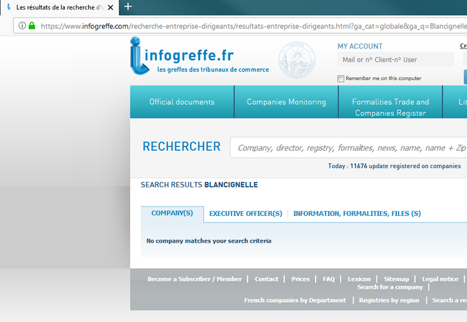Click the infogreffe.fr logo
Image resolution: width=467 pixels, height=322 pixels.
(199, 56)
